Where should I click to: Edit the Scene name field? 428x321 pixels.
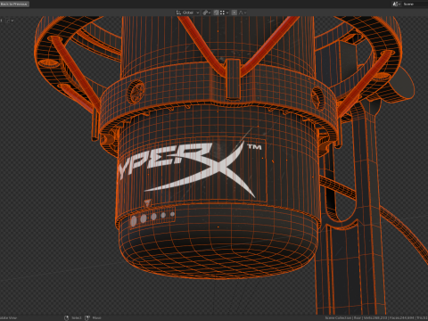pos(415,4)
